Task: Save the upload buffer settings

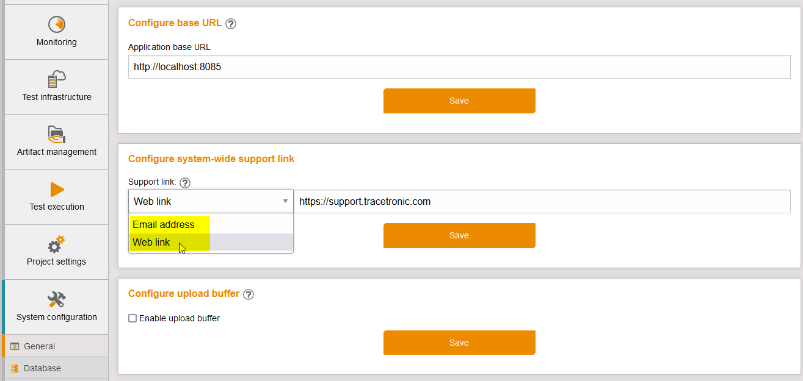Action: (x=459, y=342)
